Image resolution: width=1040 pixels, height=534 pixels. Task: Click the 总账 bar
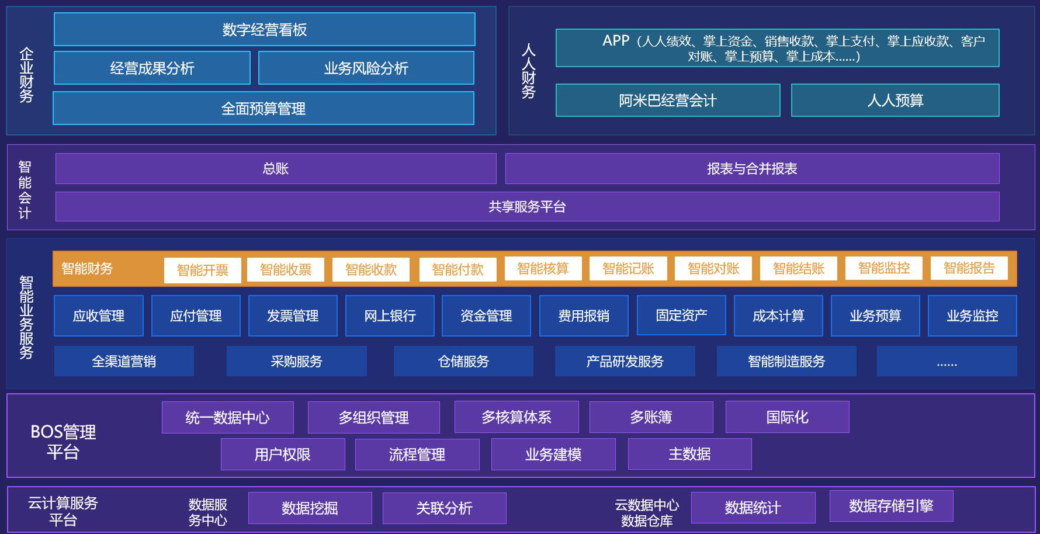point(275,169)
